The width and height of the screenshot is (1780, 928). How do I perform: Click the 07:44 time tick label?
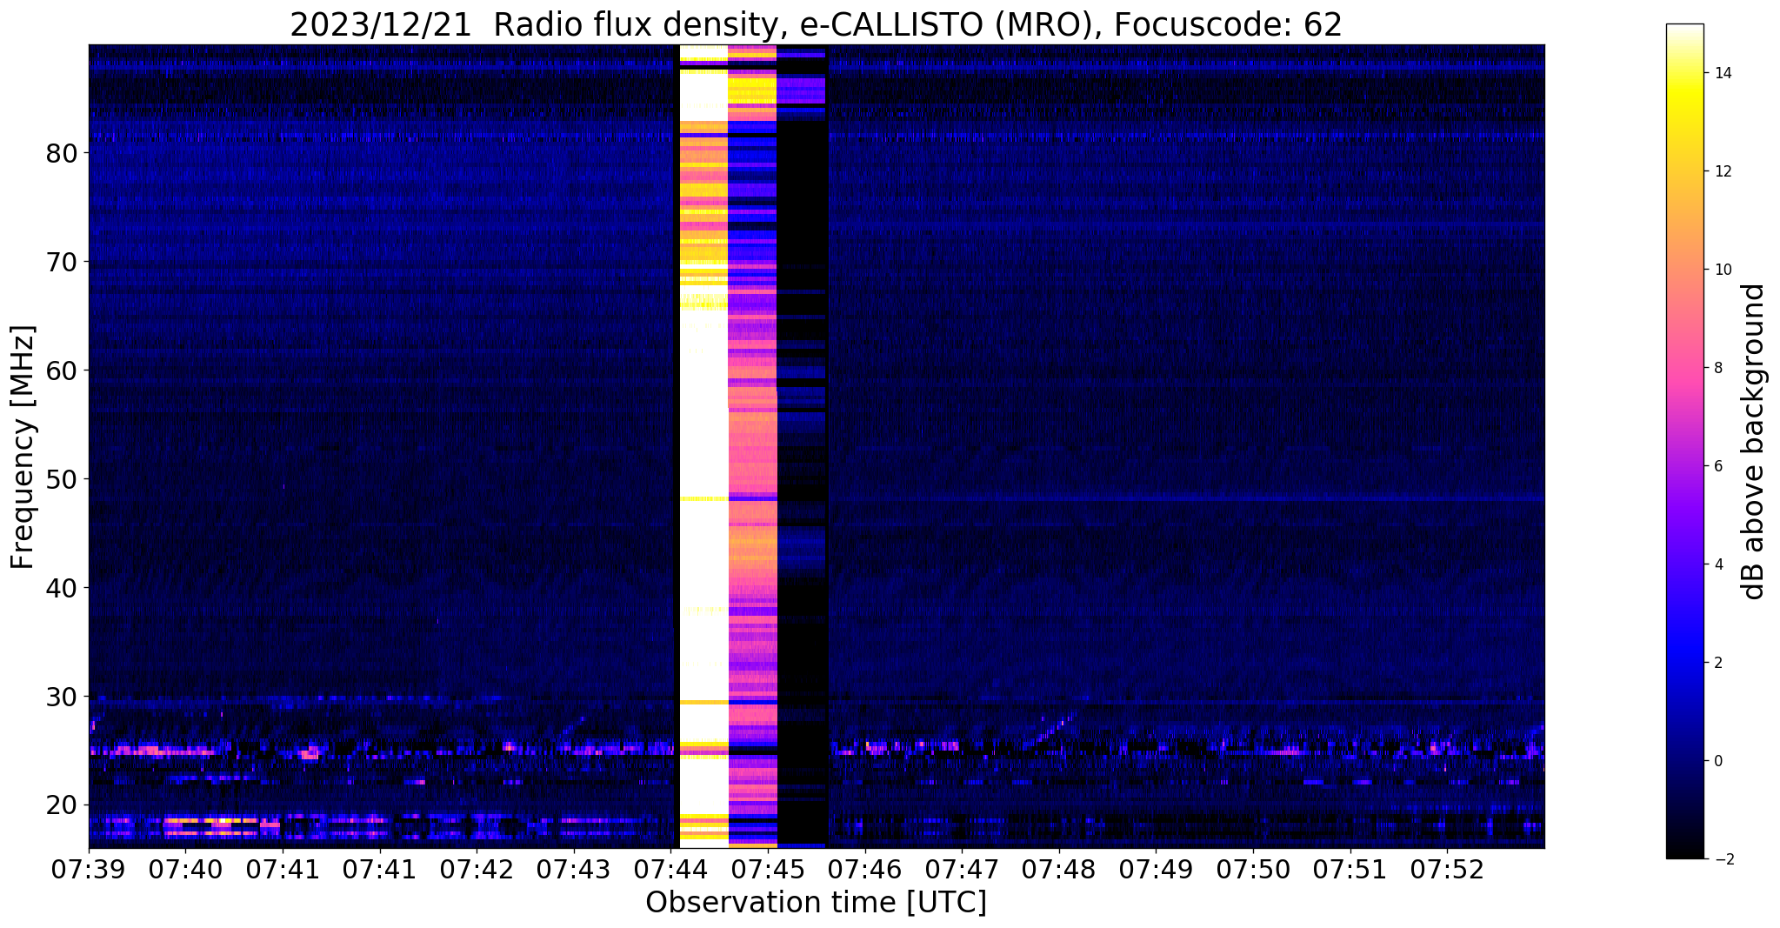pos(671,869)
